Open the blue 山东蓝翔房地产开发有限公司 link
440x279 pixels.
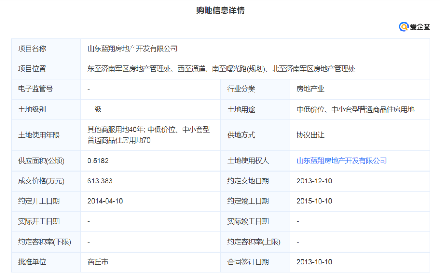[341, 161]
